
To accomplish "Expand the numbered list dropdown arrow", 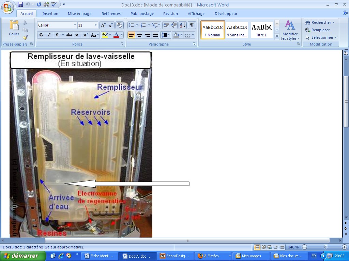I will pos(149,25).
